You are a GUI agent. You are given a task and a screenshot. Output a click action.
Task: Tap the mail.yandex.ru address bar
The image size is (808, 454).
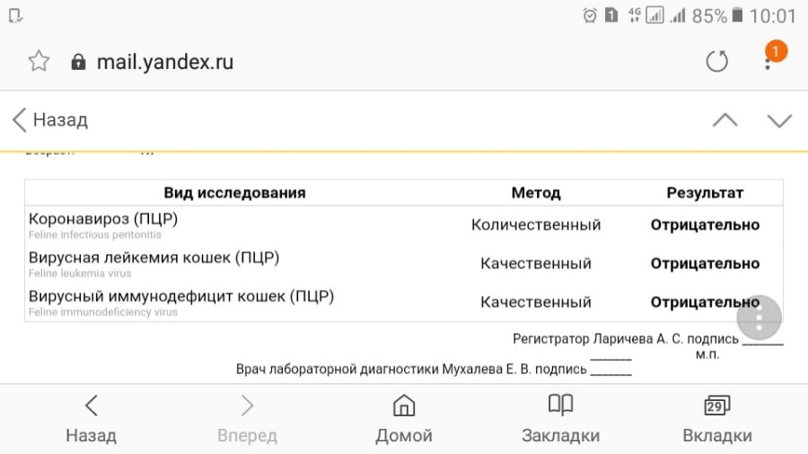[x=165, y=62]
